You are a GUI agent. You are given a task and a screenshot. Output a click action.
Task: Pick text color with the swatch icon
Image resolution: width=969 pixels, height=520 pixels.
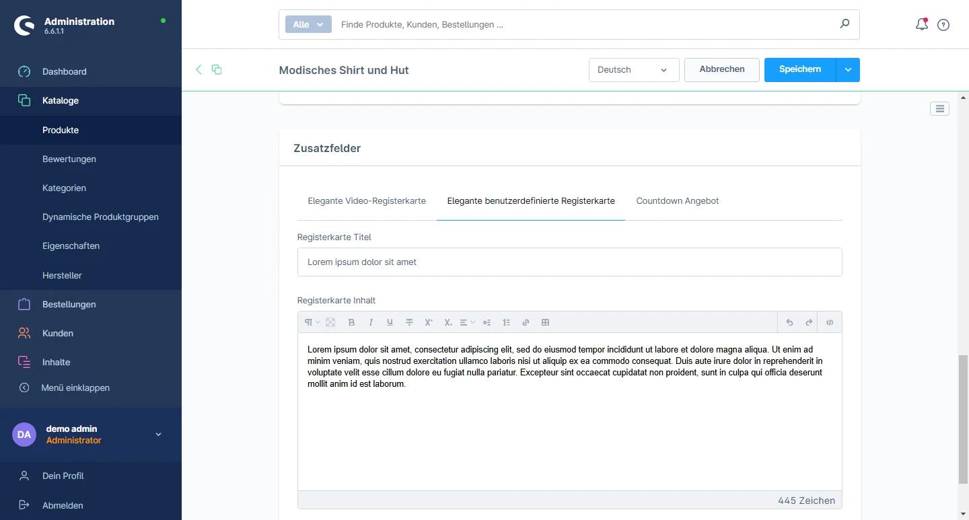(330, 323)
